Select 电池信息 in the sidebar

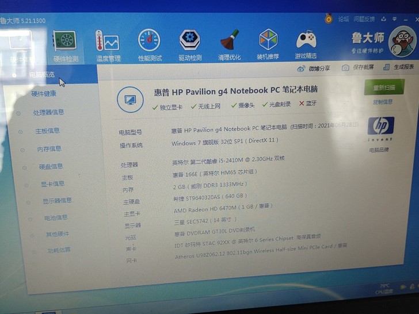pos(56,217)
